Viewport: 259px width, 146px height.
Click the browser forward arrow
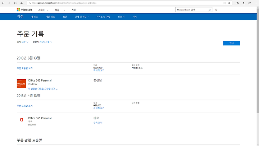pos(9,3)
